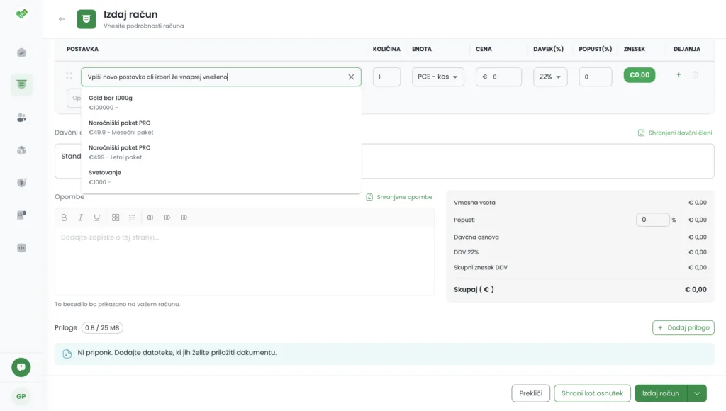
Task: Select Gold bar 1000g from suggestions
Action: coord(221,102)
